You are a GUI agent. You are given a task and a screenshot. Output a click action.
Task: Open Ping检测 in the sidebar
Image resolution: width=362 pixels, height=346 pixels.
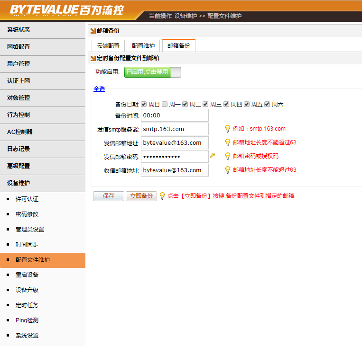pos(27,320)
